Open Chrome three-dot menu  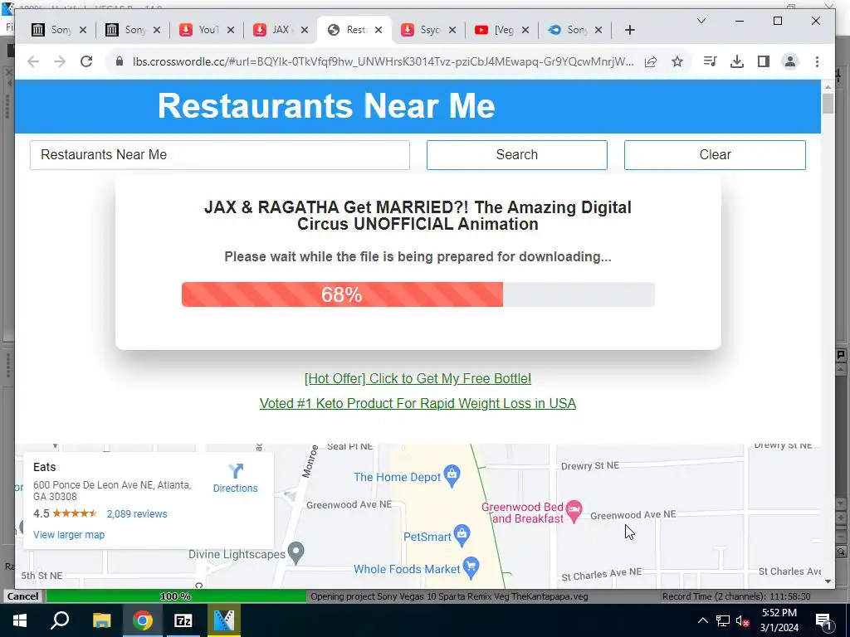tap(817, 61)
